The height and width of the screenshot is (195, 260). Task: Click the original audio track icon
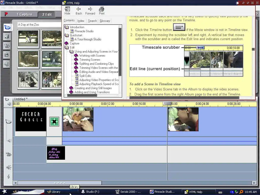click(x=9, y=141)
